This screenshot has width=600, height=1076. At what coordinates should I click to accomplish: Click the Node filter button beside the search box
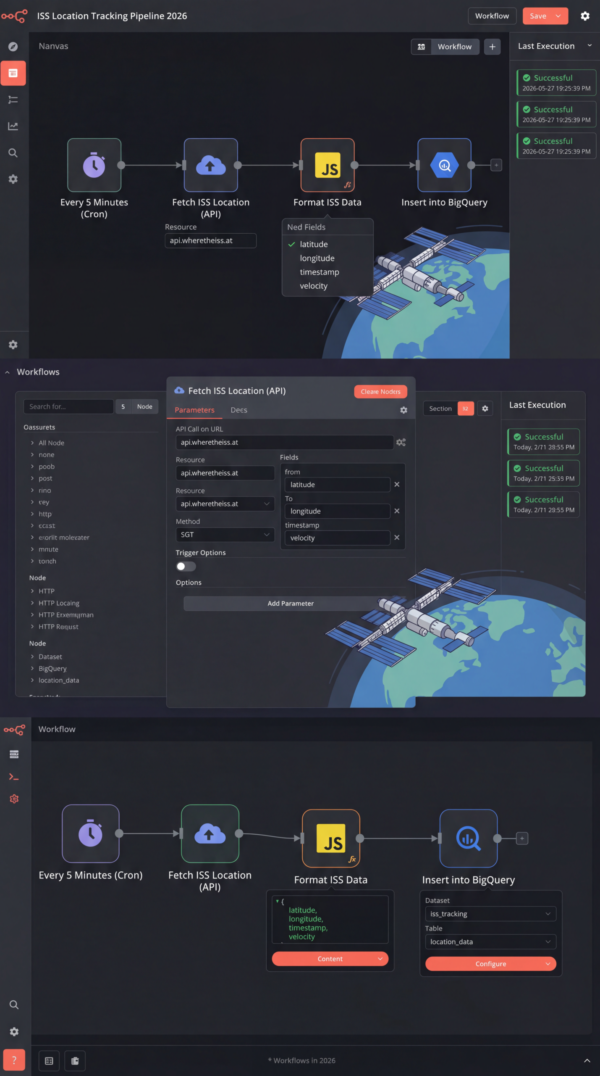click(145, 407)
